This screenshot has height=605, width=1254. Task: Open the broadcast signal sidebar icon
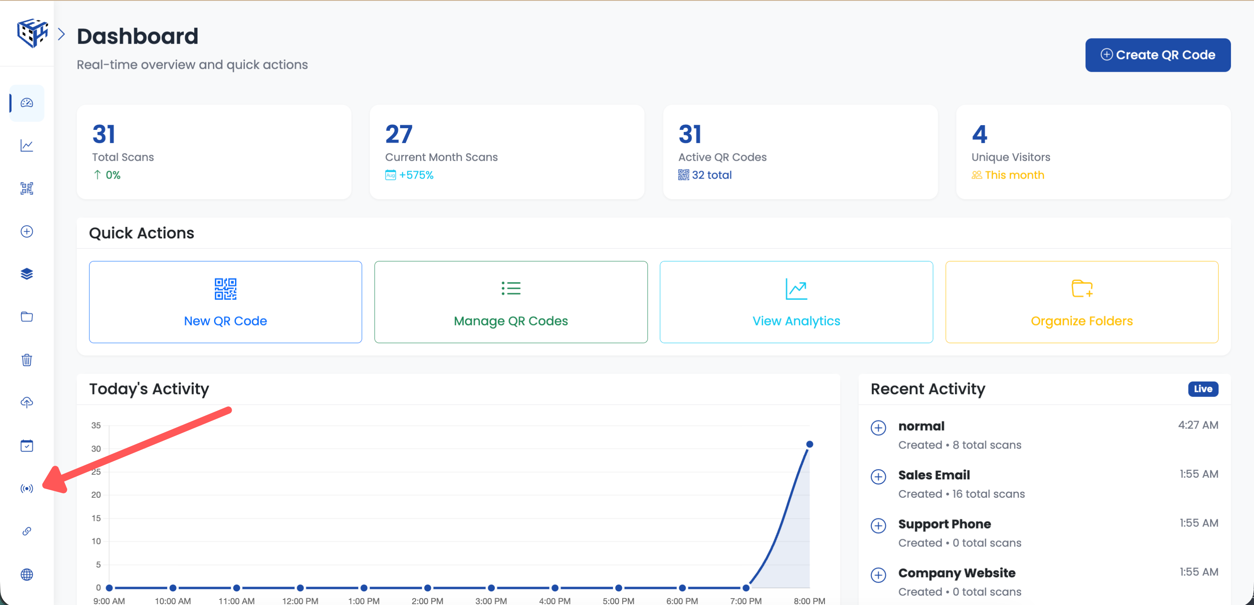[27, 488]
